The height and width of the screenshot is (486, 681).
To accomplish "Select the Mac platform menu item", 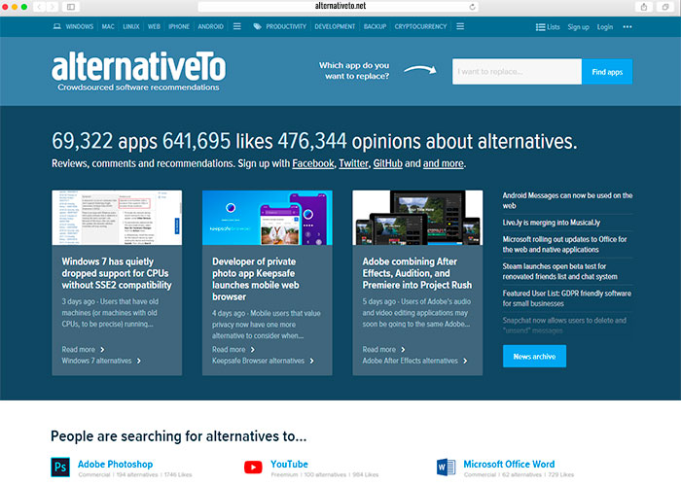I will (108, 26).
